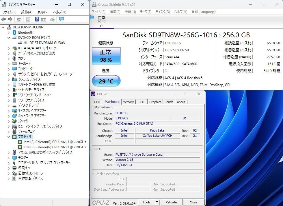Select the first Celeron 3965U processor entry

(55, 142)
